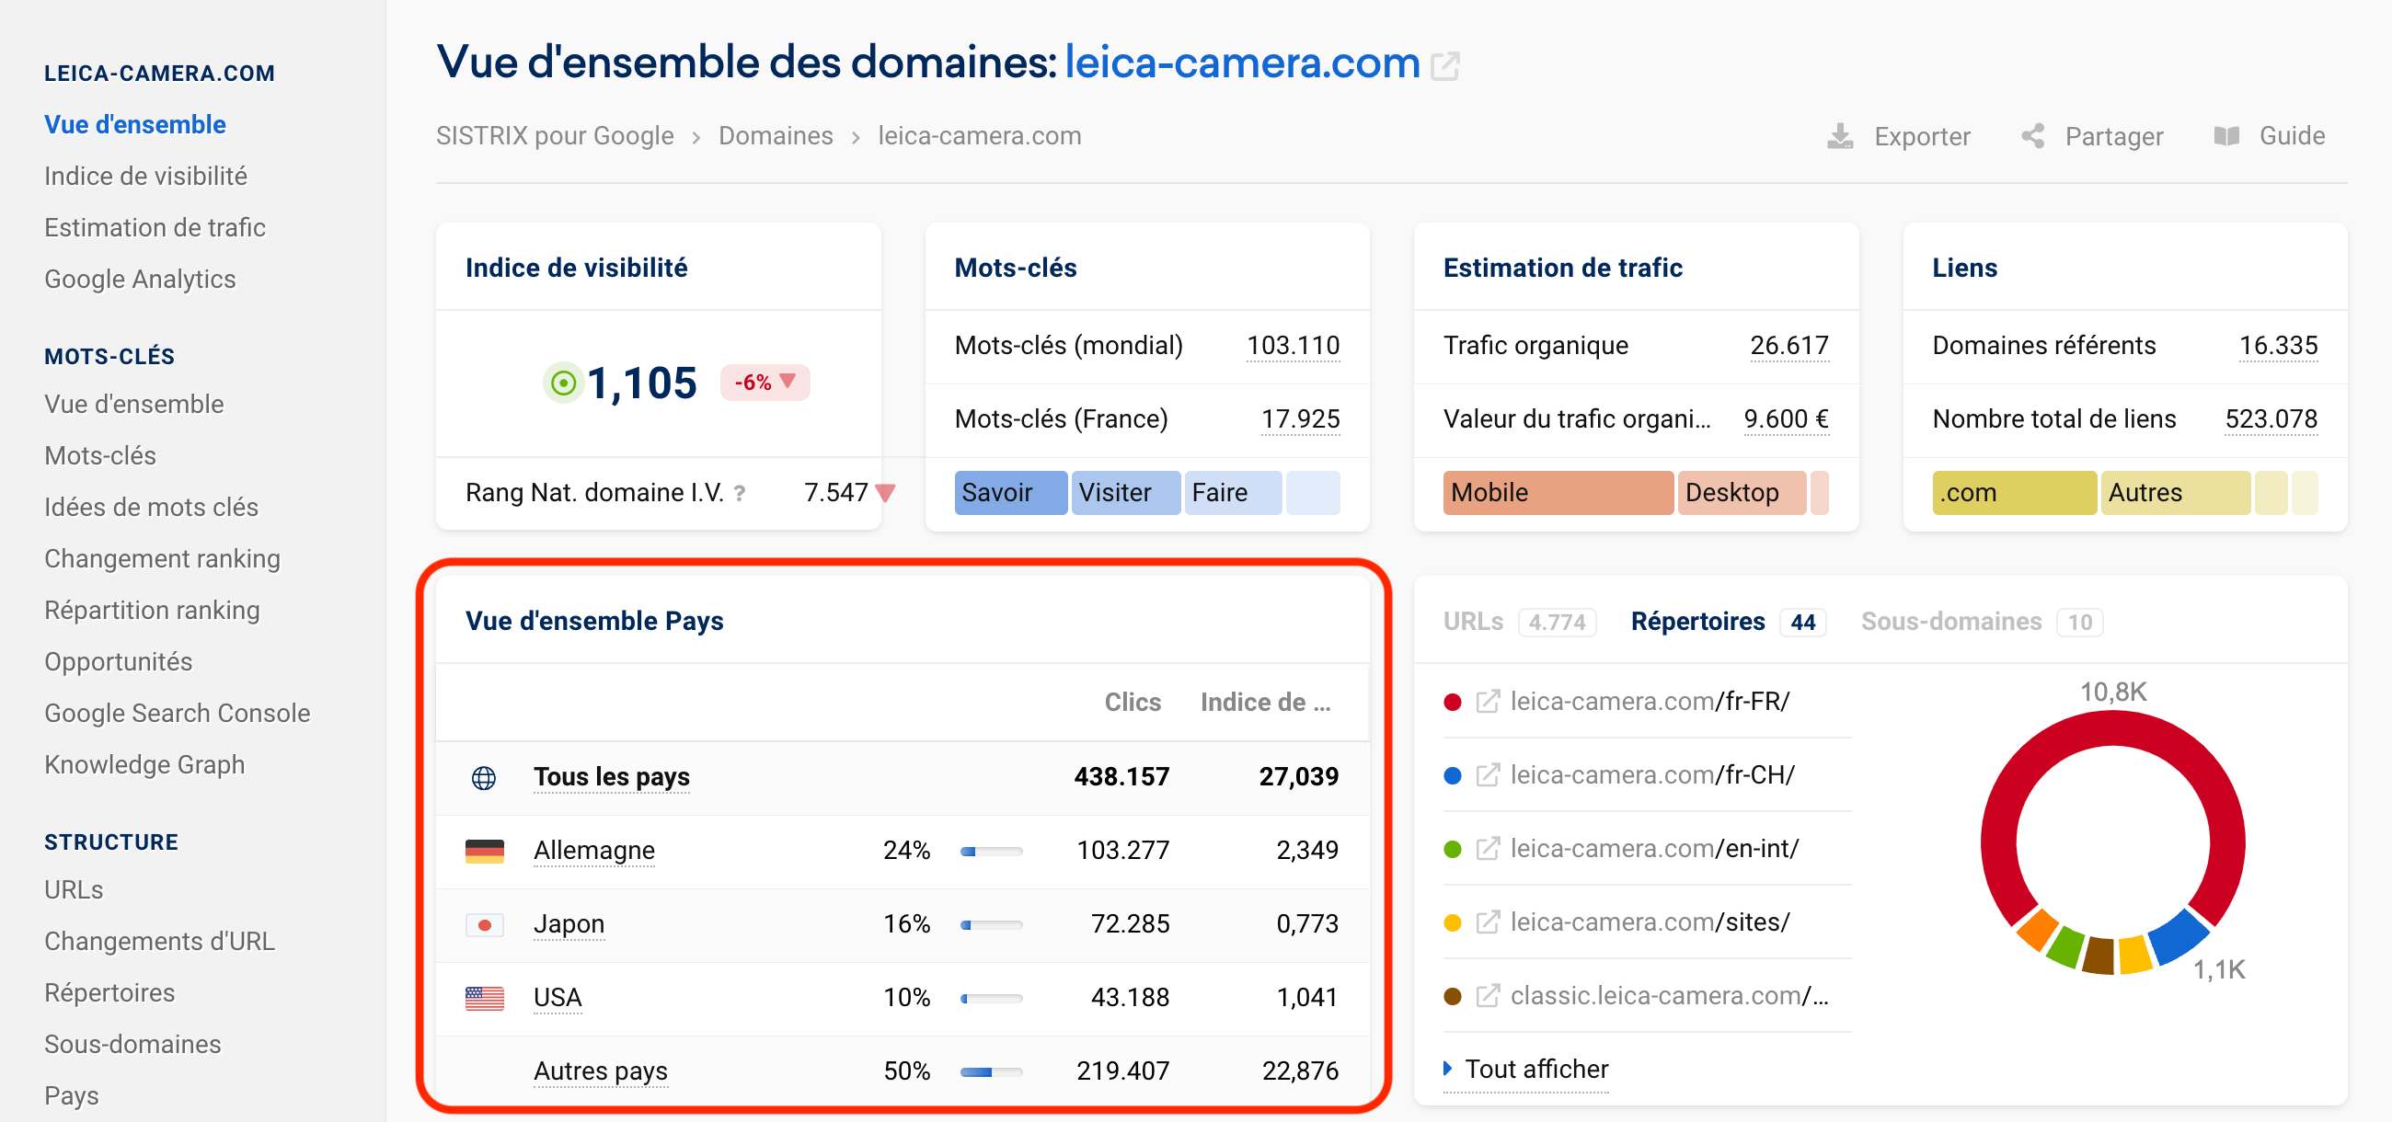Click the Estimation de trafic card title
2392x1122 pixels.
coord(1563,269)
